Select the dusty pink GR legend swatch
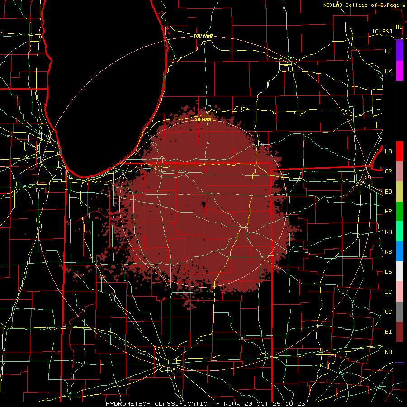Viewport: 407px width, 407px height. pyautogui.click(x=399, y=171)
